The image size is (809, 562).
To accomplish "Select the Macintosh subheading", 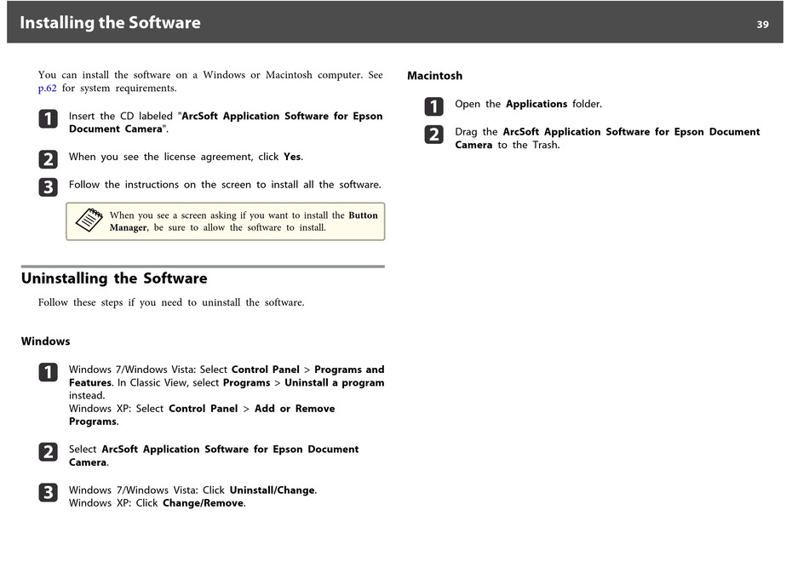I will [434, 76].
